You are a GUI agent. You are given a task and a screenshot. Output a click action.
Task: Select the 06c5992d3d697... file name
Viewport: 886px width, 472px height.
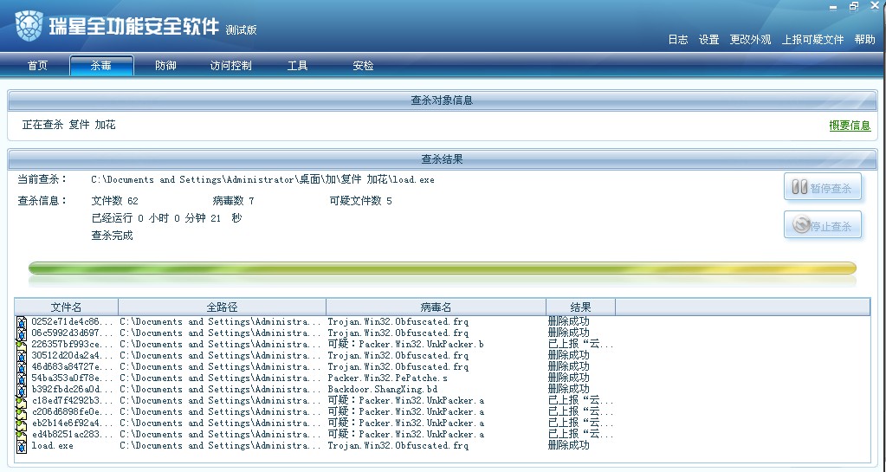pos(73,333)
